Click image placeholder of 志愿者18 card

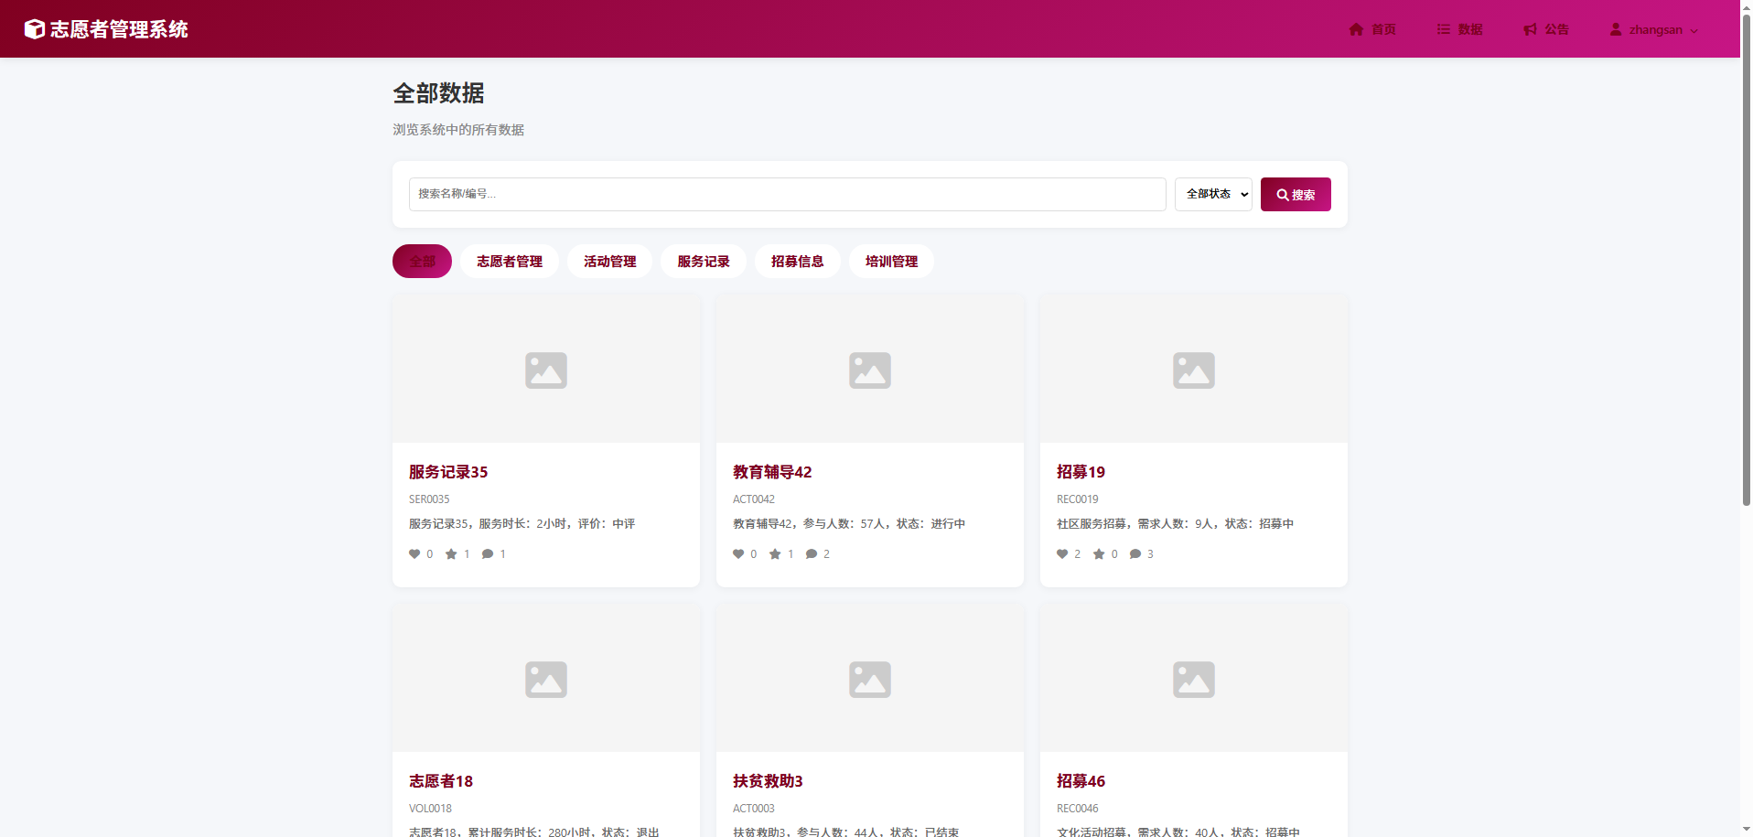[x=546, y=680]
